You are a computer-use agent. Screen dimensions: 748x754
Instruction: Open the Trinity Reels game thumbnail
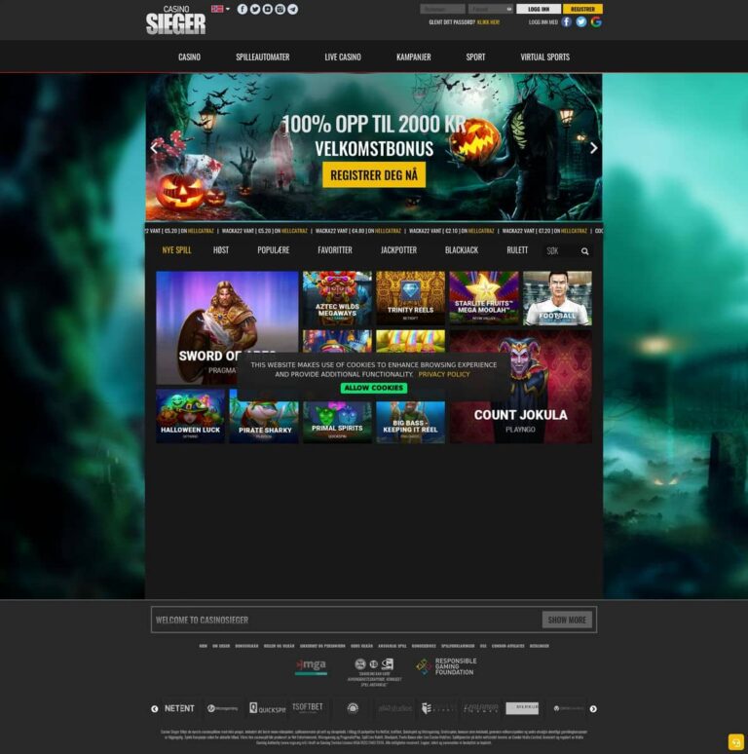coord(411,298)
